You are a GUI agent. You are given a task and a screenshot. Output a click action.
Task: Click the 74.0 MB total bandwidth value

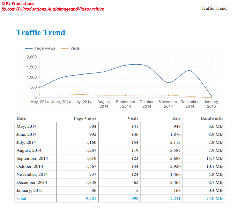pos(214,199)
